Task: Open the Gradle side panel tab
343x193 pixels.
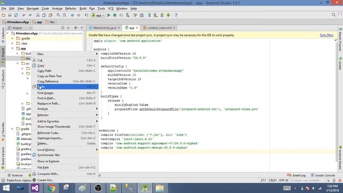Action: [x=340, y=63]
